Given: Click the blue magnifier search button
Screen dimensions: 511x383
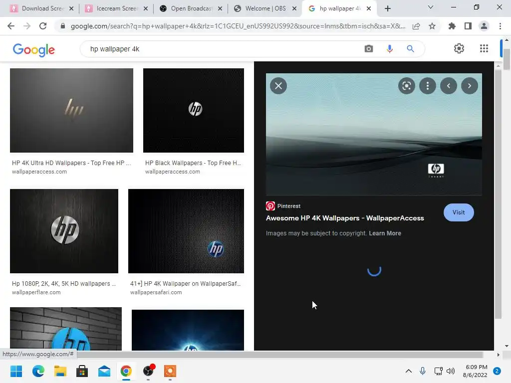Looking at the screenshot, I should click(410, 49).
